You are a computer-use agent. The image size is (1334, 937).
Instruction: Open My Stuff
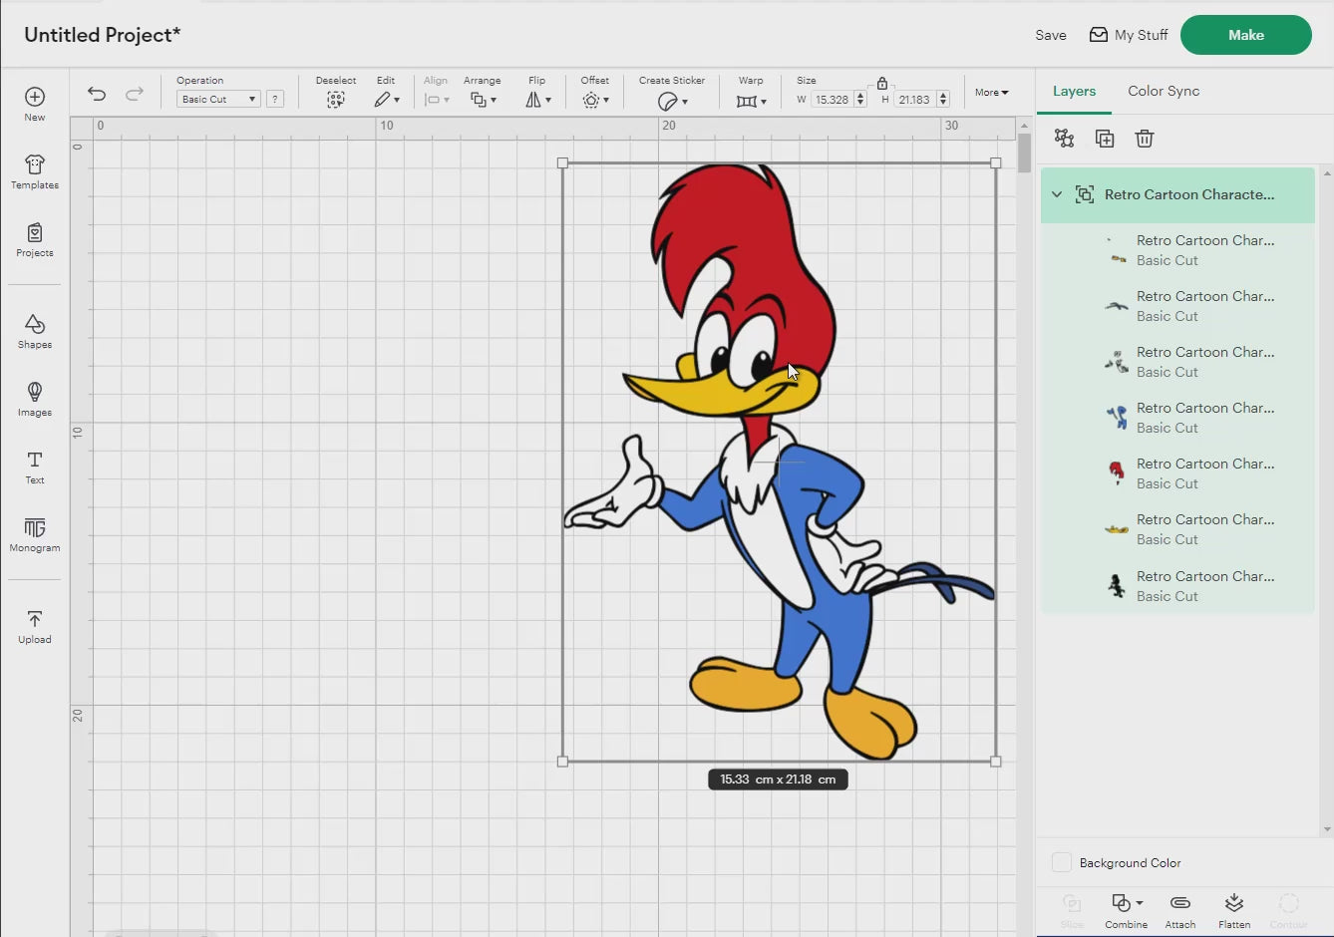(1129, 35)
